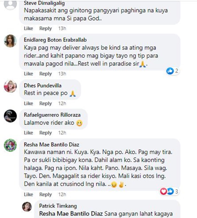Reply to Resha Mae Bantilo Diaz's comment
The image size is (197, 218).
click(45, 194)
